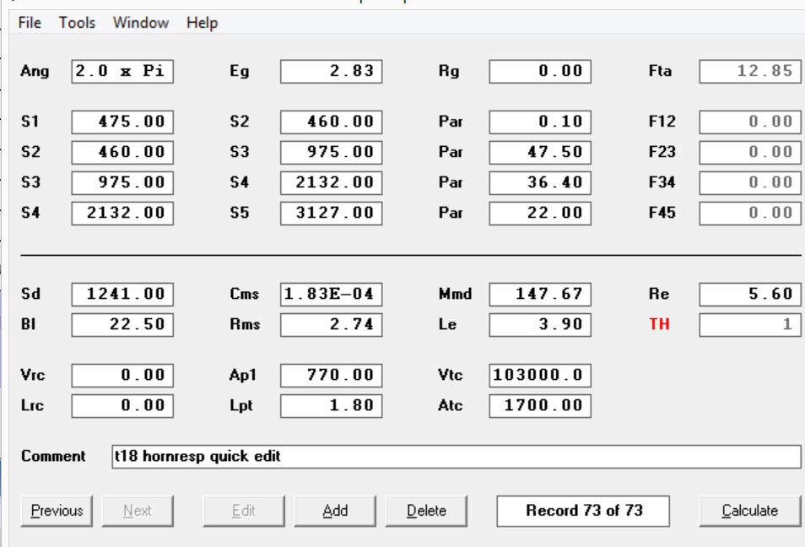Open the Window menu

[141, 23]
